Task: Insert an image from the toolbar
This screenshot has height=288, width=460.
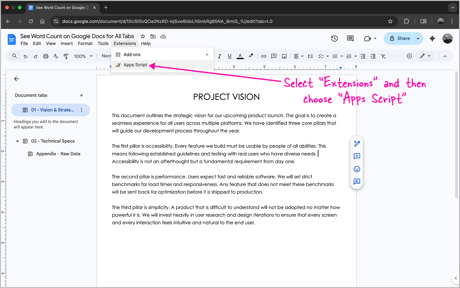Action: point(284,56)
